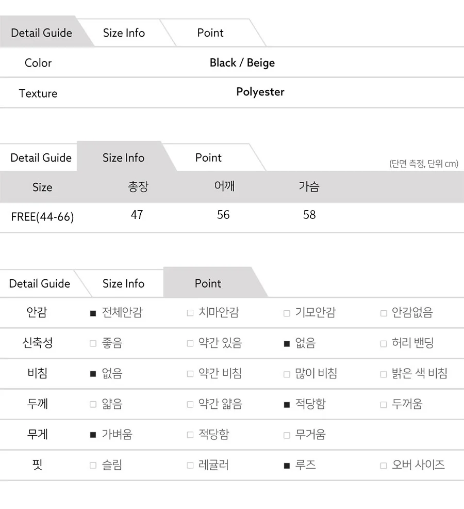Check the 약간 비침 option

(190, 374)
